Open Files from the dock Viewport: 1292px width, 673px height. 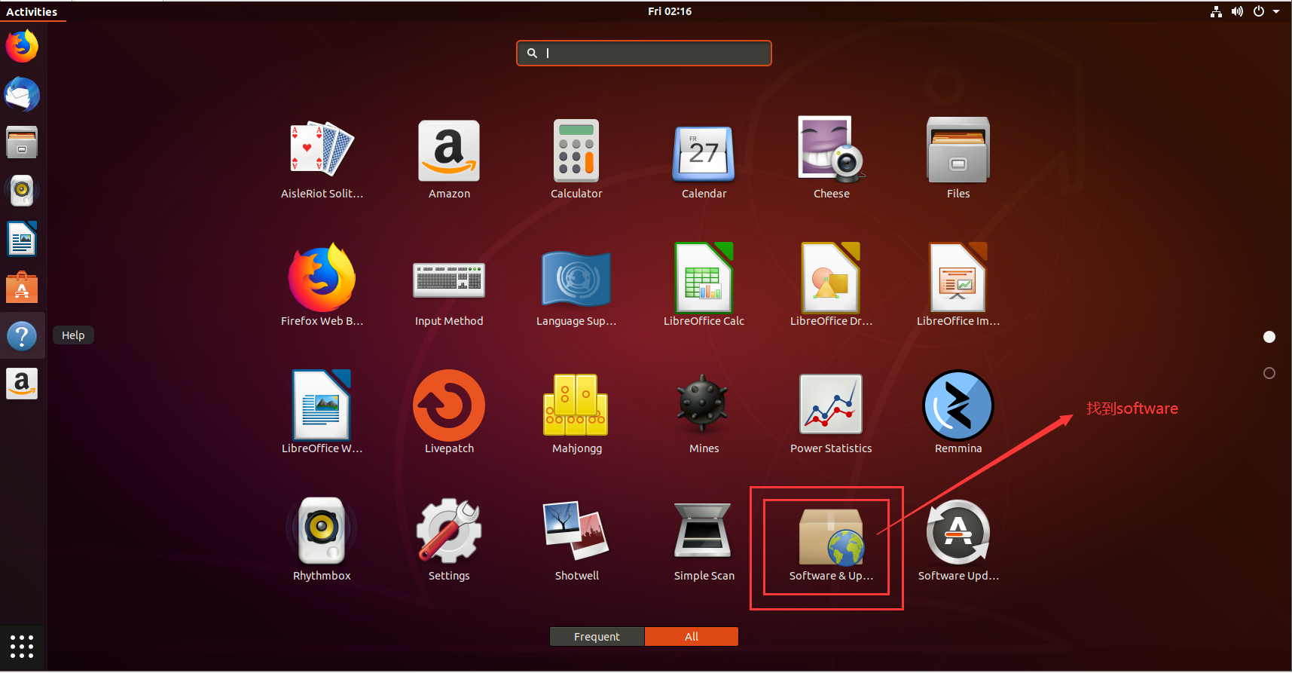point(22,142)
